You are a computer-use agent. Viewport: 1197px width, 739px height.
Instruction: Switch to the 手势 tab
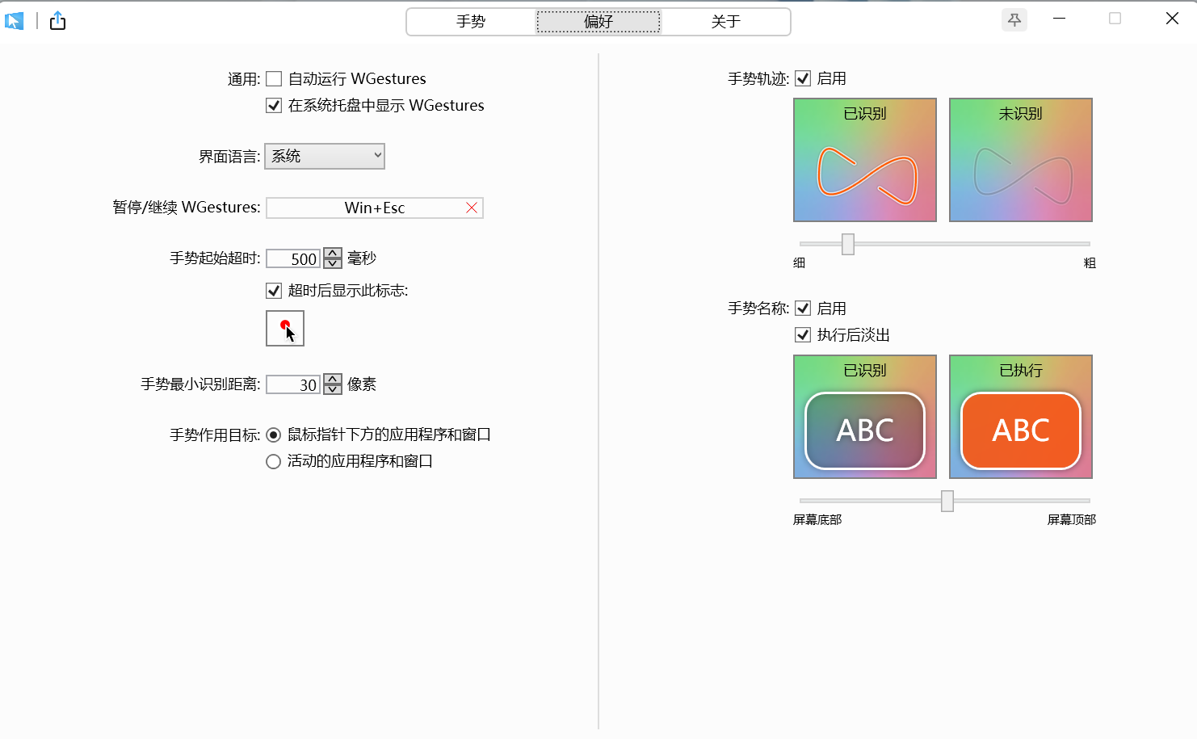470,22
